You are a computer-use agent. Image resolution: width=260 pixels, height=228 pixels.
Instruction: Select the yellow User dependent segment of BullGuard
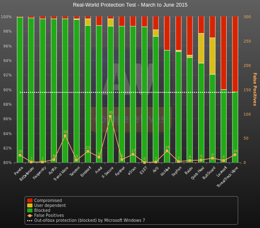pyautogui.click(x=212, y=56)
